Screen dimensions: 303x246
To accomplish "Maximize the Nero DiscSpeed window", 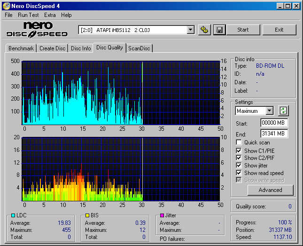I will pyautogui.click(x=288, y=6).
